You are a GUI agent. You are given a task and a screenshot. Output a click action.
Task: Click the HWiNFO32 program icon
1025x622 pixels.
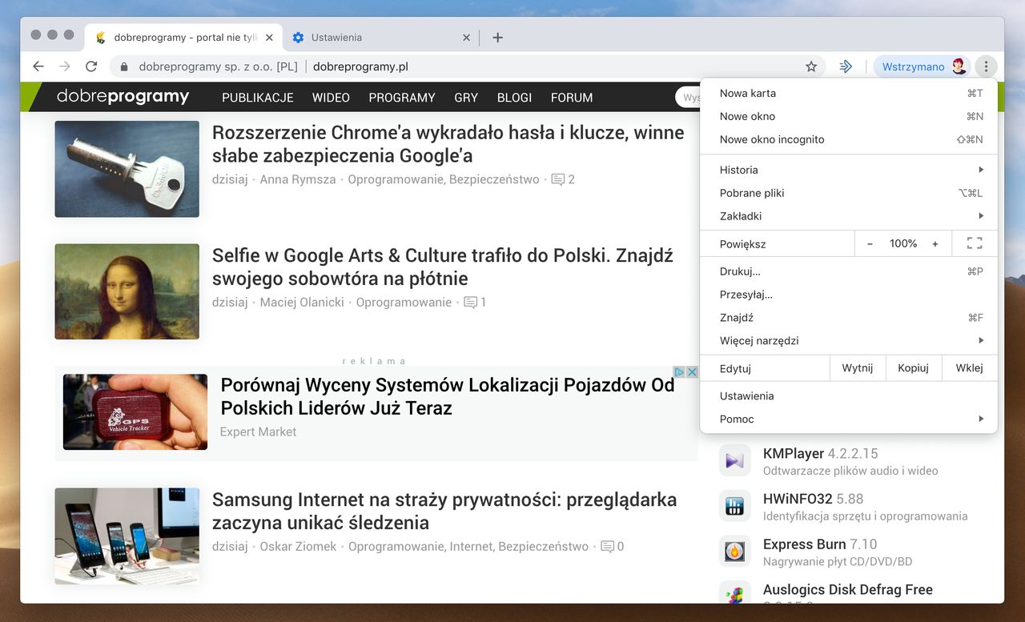734,506
